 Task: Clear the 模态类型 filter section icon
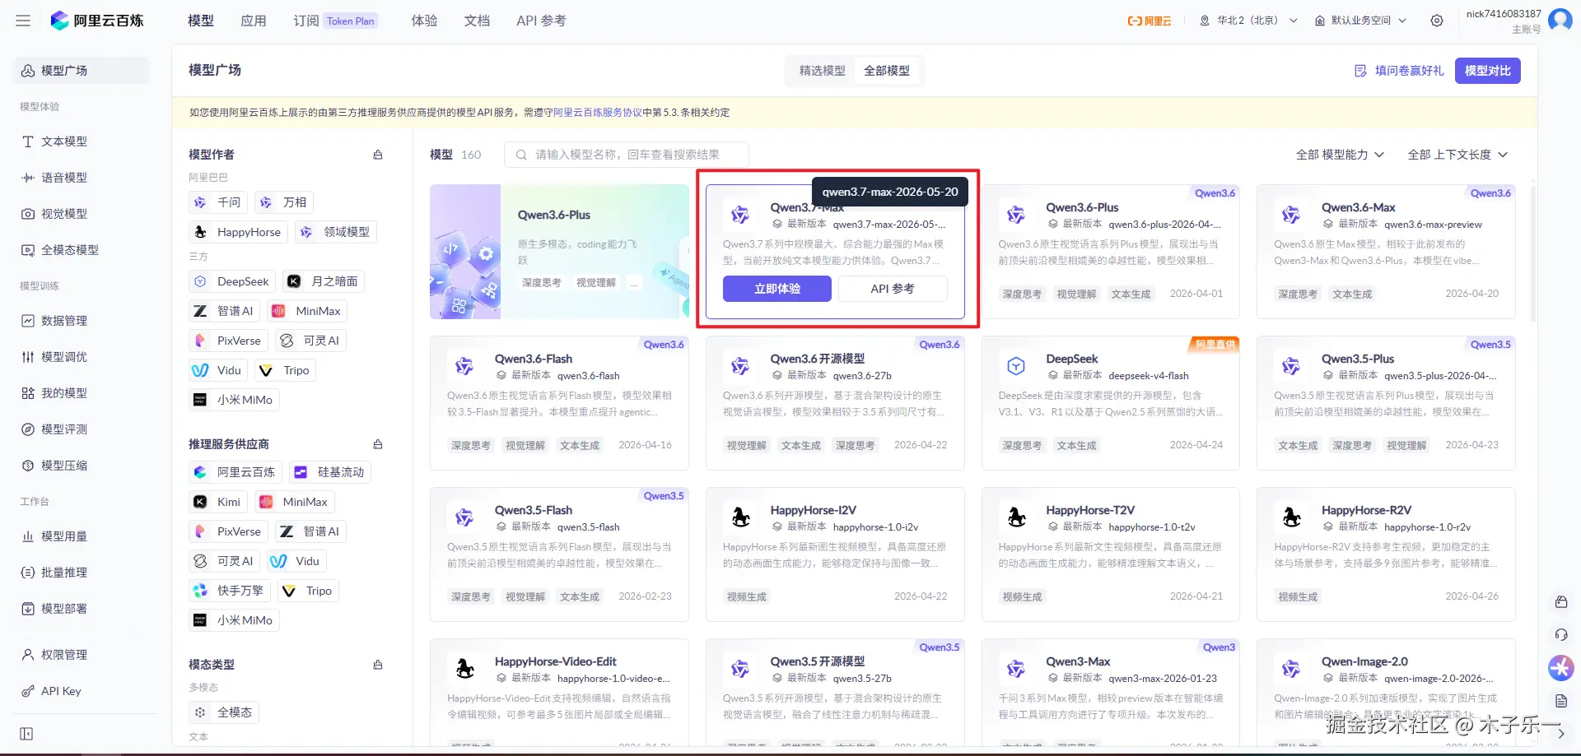[x=378, y=665]
